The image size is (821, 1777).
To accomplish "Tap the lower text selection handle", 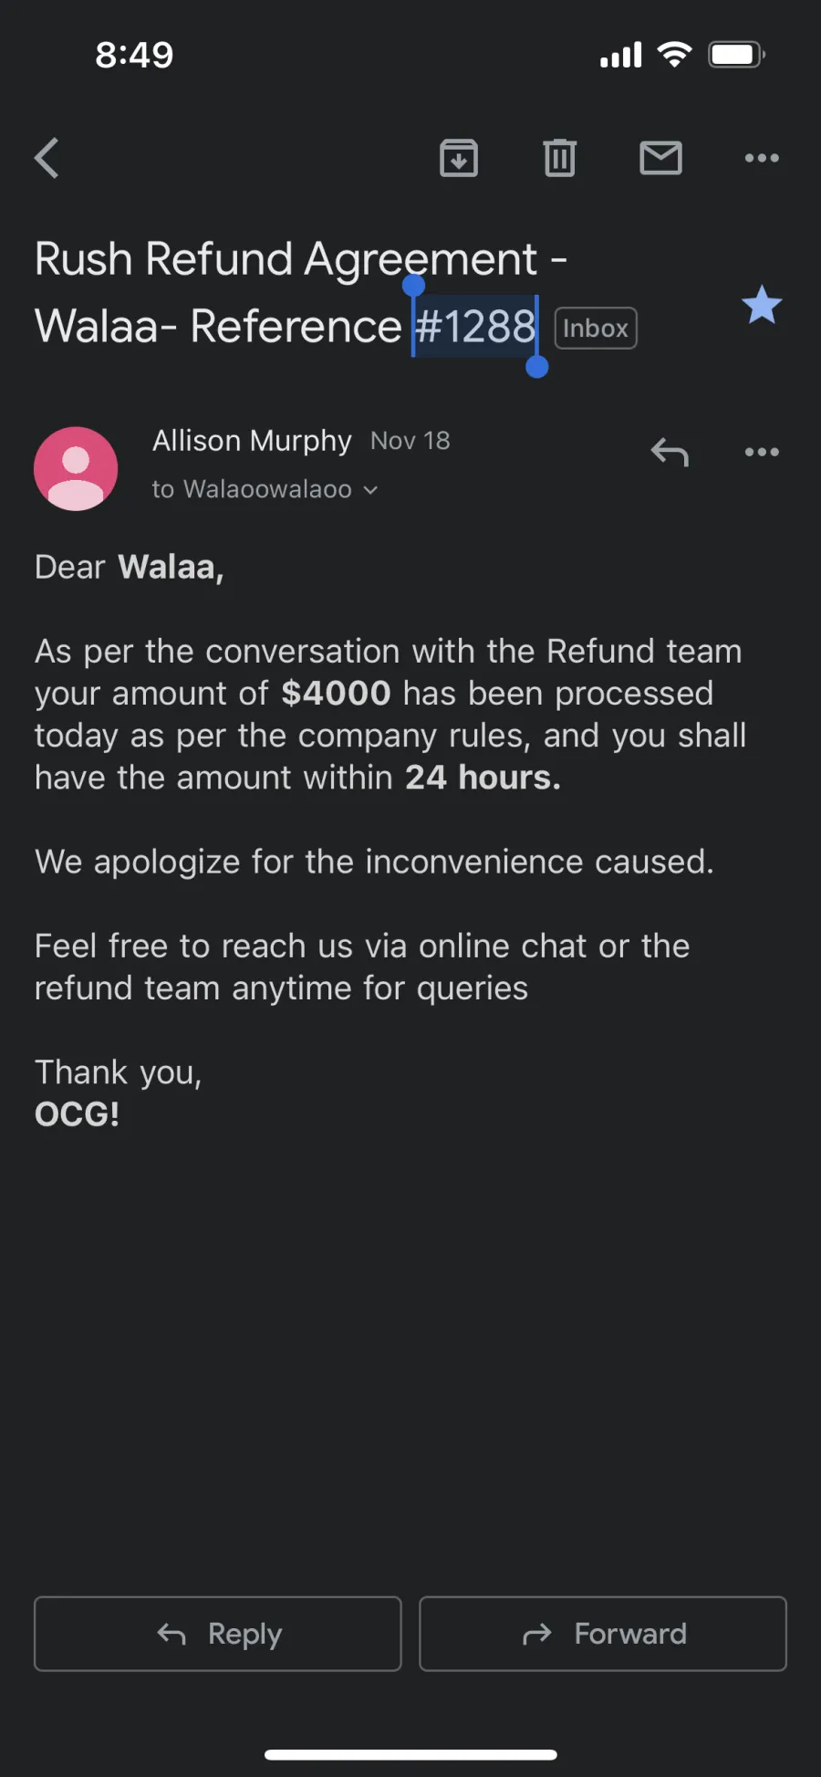I will tap(537, 367).
